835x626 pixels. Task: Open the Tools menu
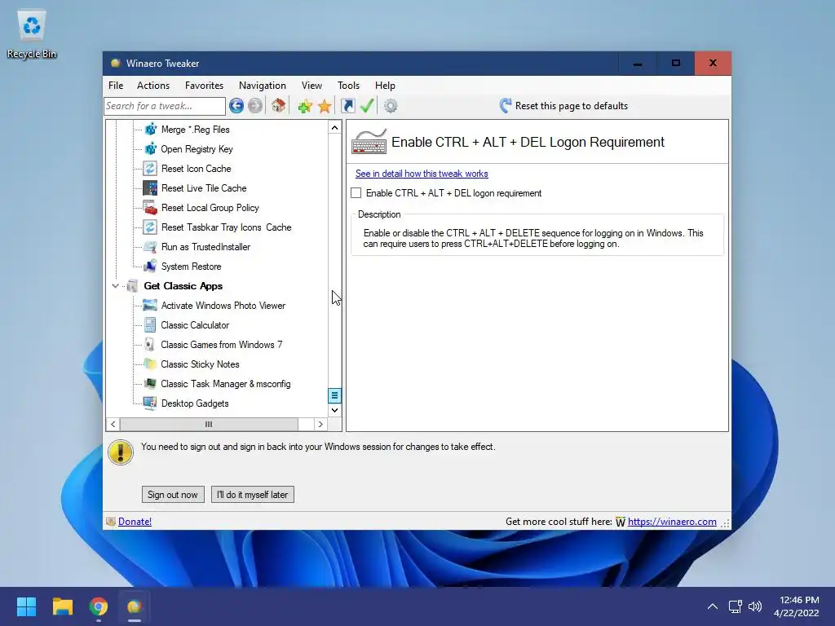pyautogui.click(x=348, y=86)
